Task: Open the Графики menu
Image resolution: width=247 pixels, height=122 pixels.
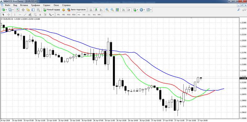Action: [x=36, y=5]
